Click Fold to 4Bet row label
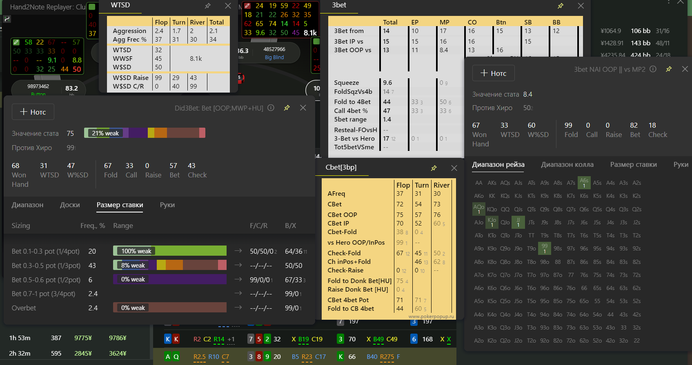The image size is (692, 365). [x=352, y=102]
